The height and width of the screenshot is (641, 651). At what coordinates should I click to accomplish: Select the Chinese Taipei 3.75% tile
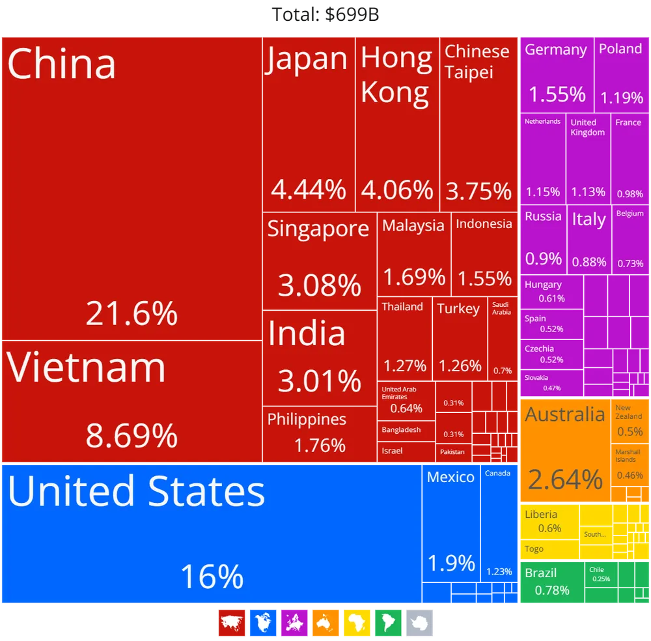coord(478,130)
